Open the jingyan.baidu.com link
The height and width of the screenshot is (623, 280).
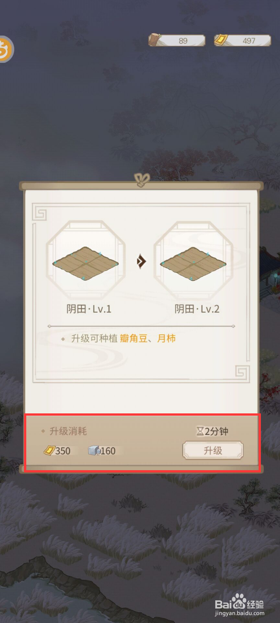click(x=239, y=613)
